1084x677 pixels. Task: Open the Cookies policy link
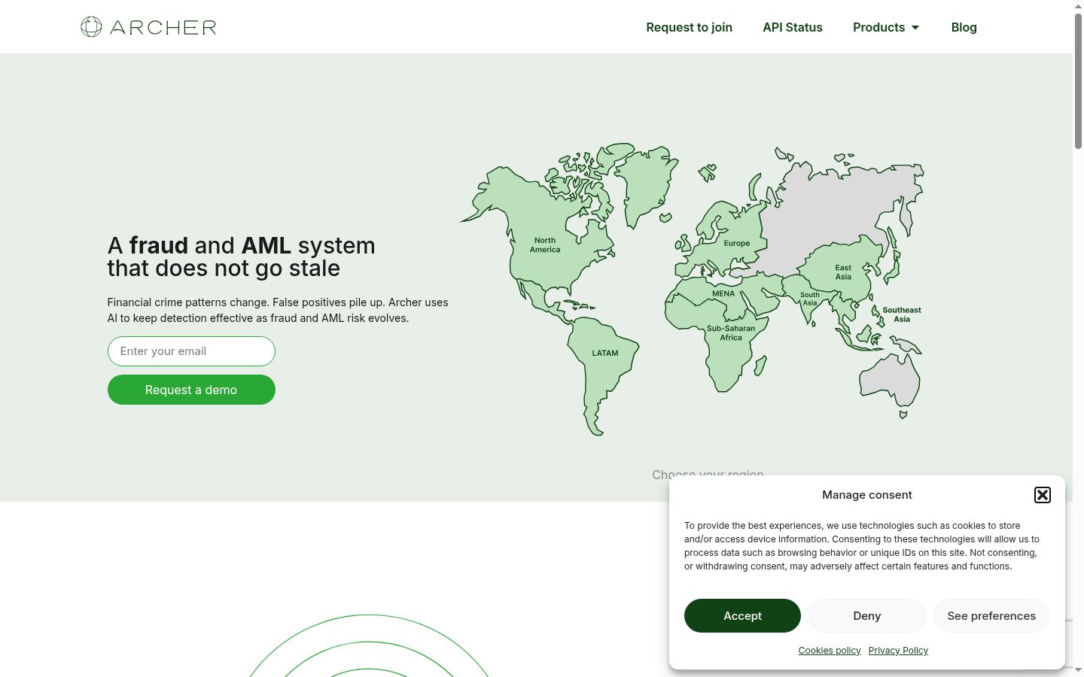[x=830, y=651]
